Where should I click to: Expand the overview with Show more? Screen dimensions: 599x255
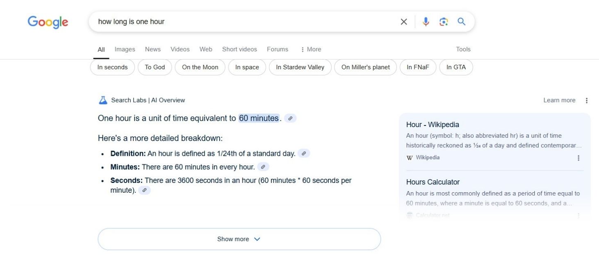click(239, 239)
